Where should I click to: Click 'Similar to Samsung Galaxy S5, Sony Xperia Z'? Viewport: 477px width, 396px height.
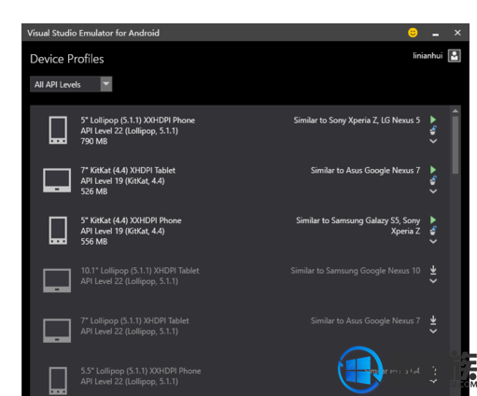tap(358, 226)
